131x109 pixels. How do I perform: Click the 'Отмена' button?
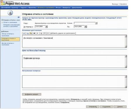(120, 107)
